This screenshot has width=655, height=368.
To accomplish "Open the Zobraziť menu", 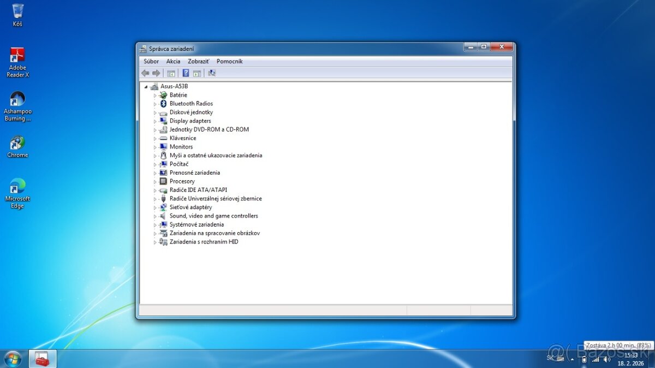I will tap(198, 61).
